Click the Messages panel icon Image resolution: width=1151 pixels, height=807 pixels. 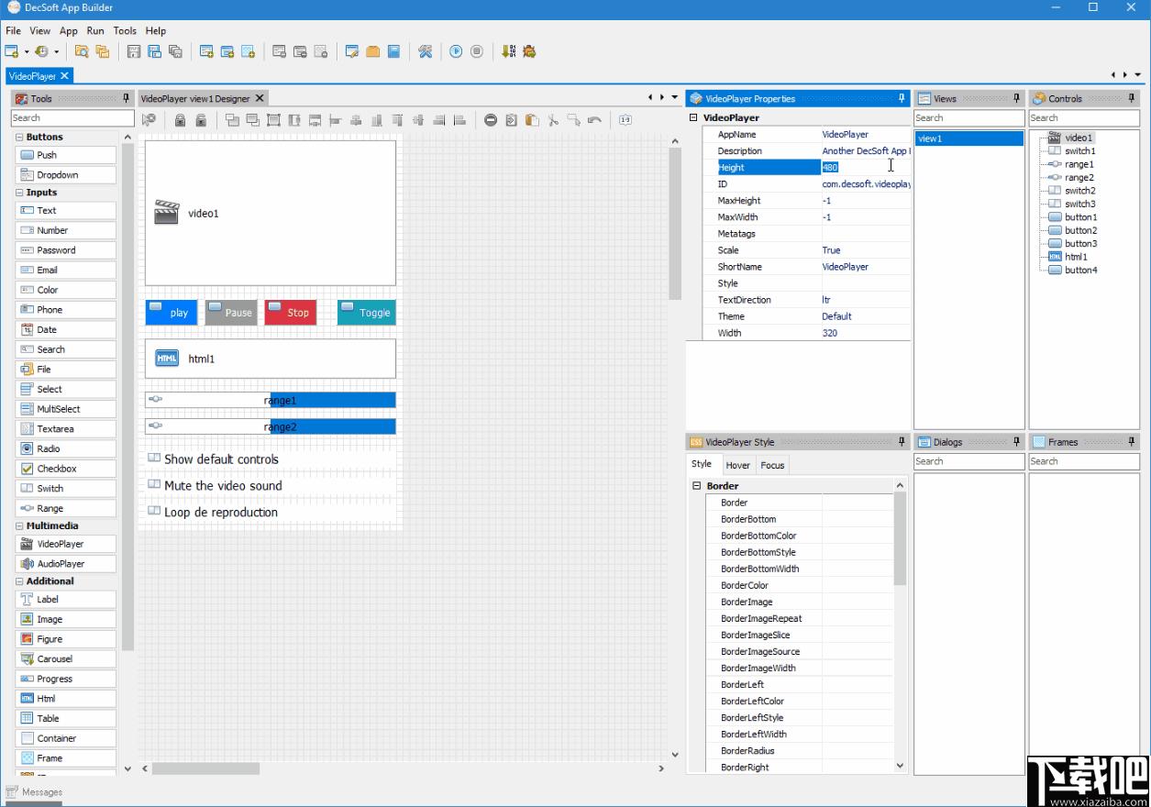click(x=12, y=791)
